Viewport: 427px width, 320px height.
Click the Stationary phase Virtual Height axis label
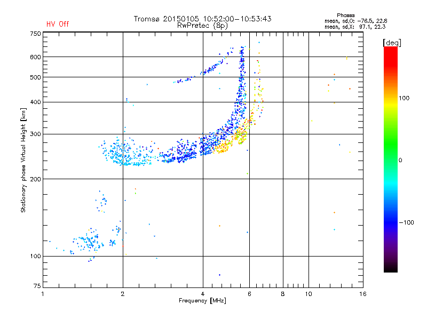[23, 160]
